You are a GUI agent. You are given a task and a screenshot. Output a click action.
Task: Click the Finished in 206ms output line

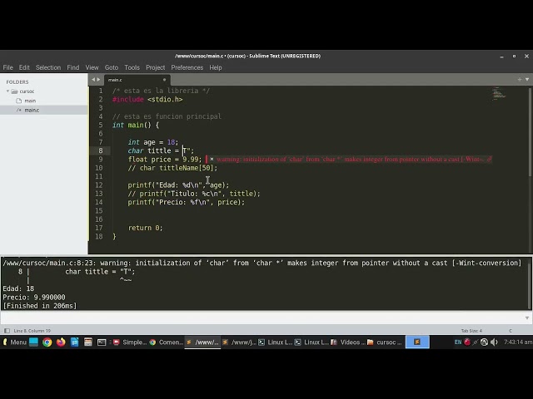(40, 306)
